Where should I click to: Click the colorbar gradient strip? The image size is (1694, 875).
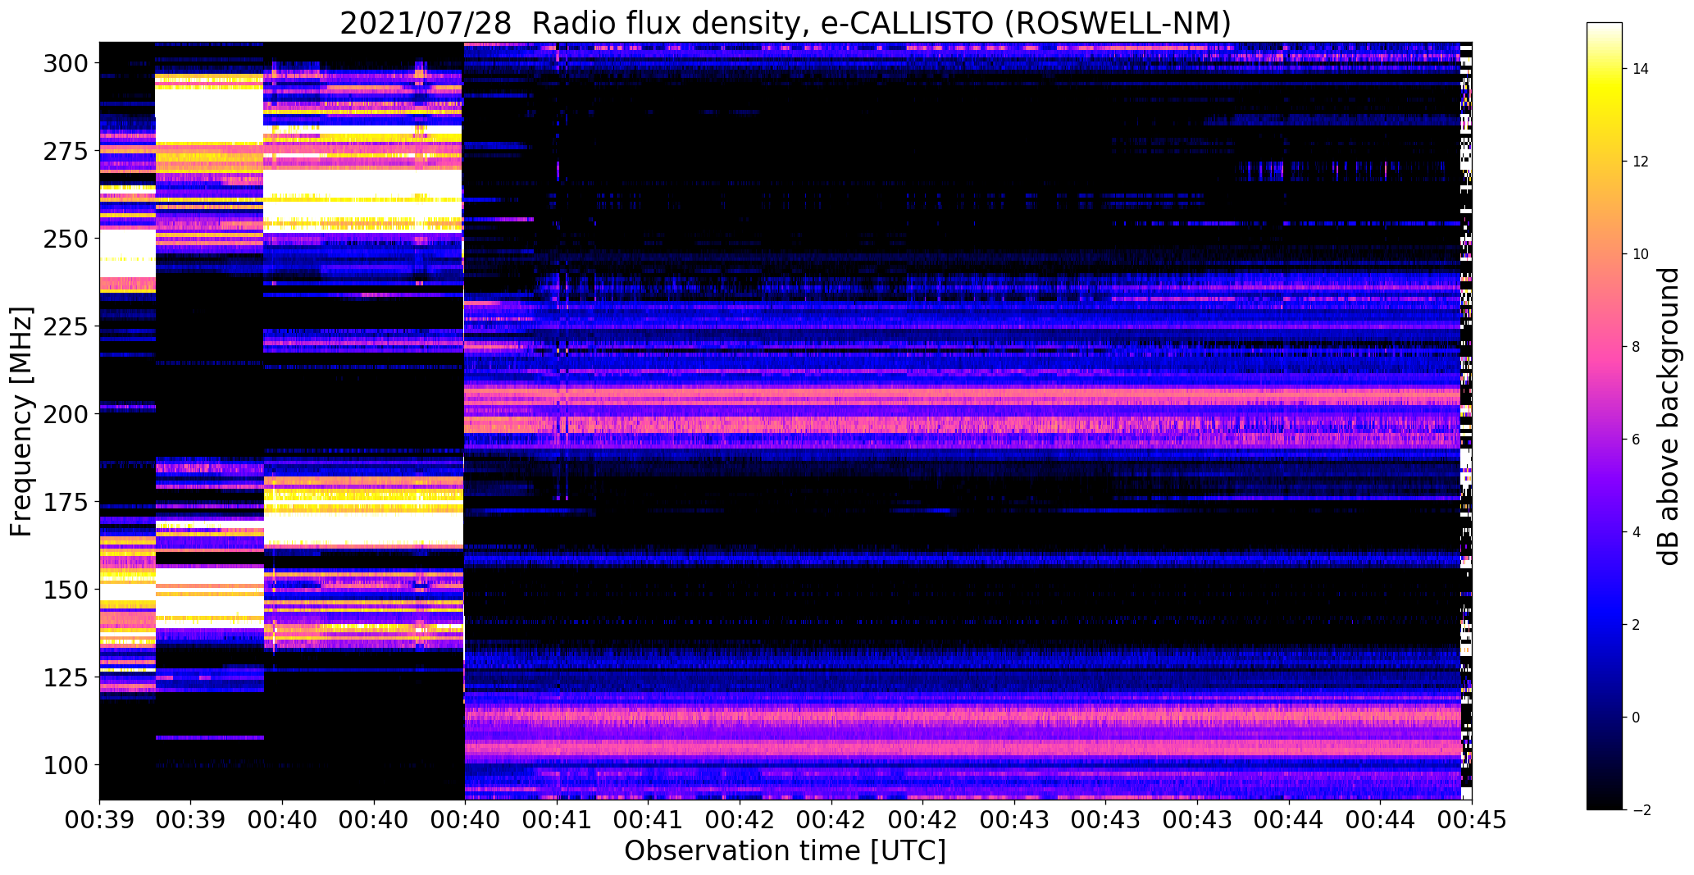1604,416
